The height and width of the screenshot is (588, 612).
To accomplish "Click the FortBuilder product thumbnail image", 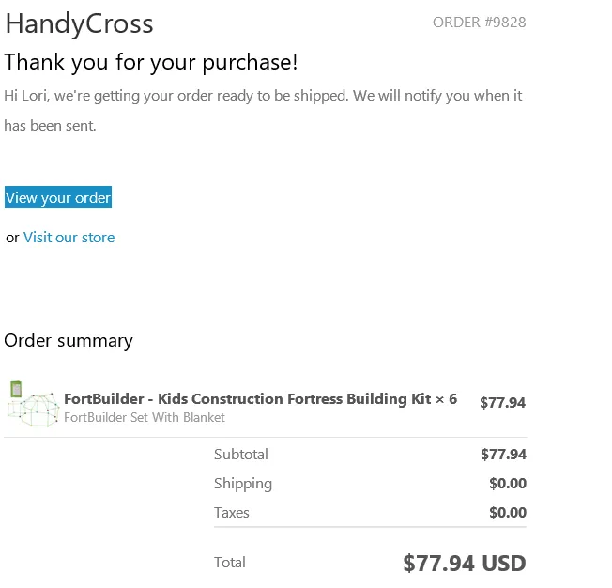I will point(33,404).
